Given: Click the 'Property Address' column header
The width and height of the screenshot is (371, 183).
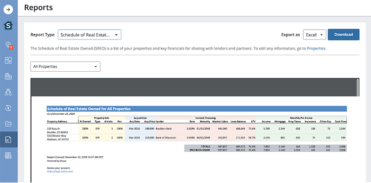Looking at the screenshot, I should [x=57, y=122].
